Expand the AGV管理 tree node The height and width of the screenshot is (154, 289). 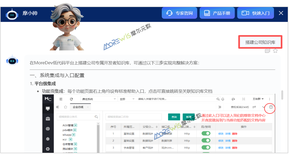pos(75,126)
